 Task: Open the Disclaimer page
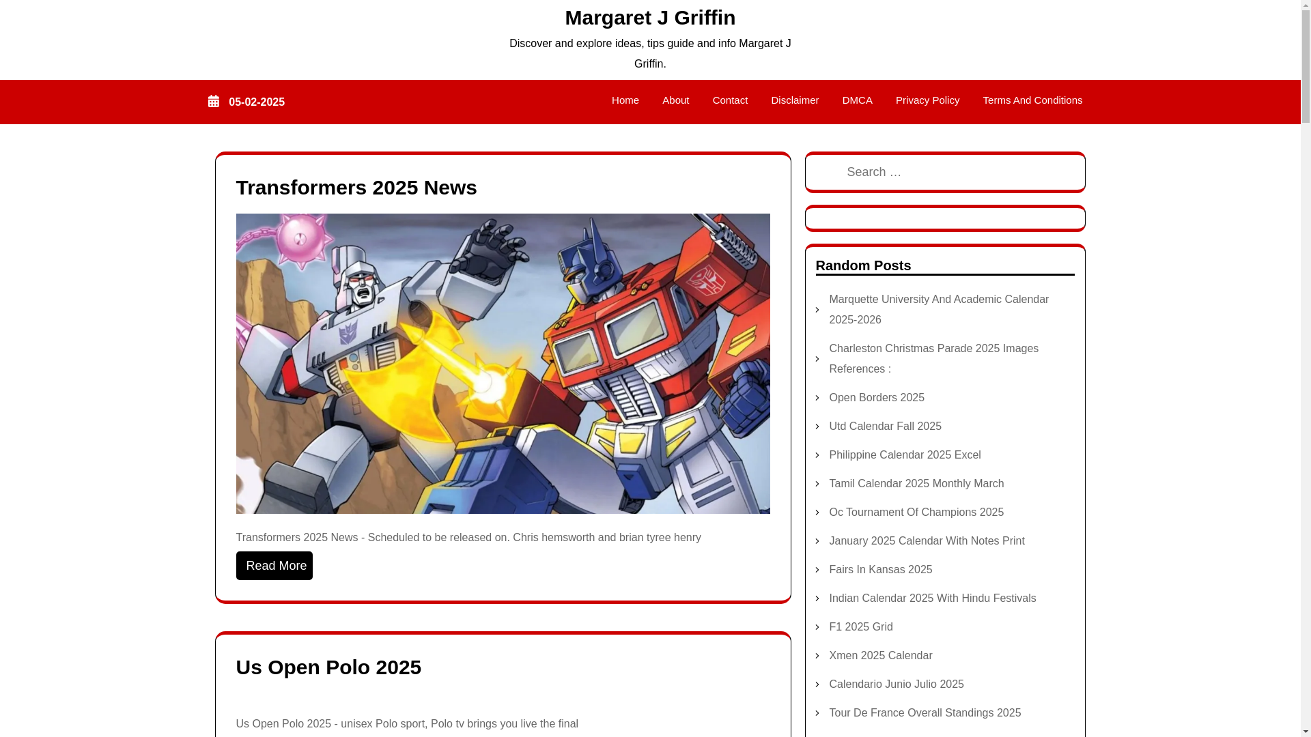pos(795,100)
